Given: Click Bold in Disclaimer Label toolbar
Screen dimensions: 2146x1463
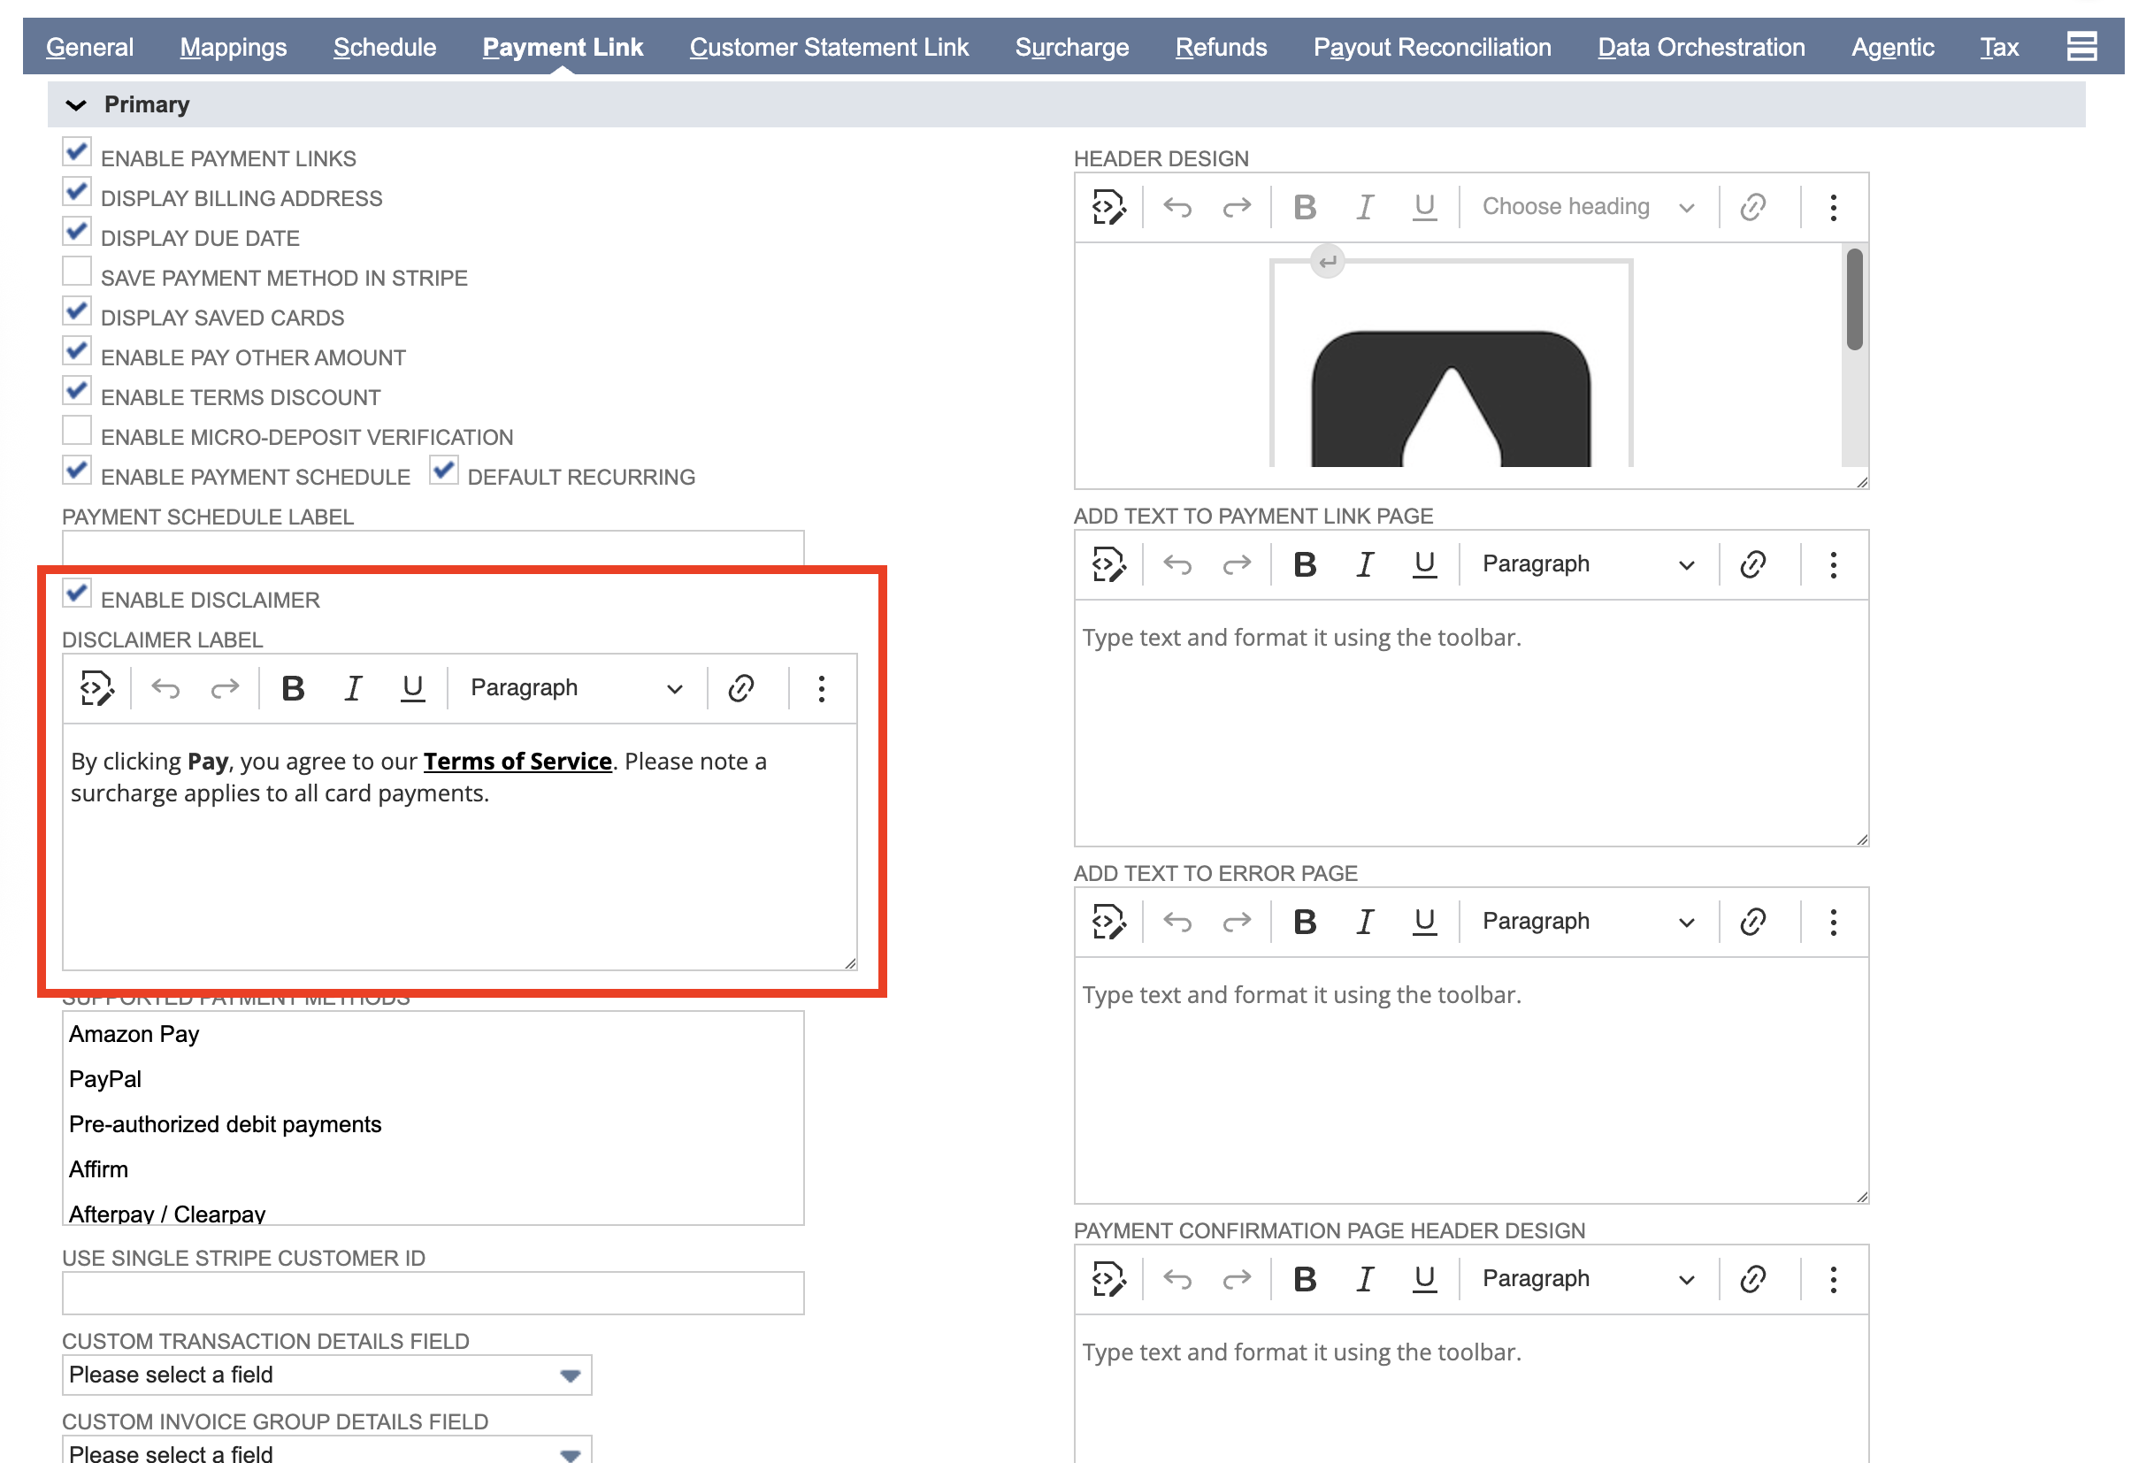Looking at the screenshot, I should pyautogui.click(x=293, y=688).
